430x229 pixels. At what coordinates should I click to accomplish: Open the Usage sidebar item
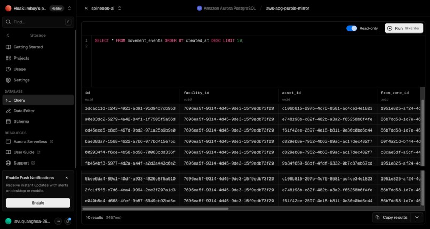(x=38, y=69)
